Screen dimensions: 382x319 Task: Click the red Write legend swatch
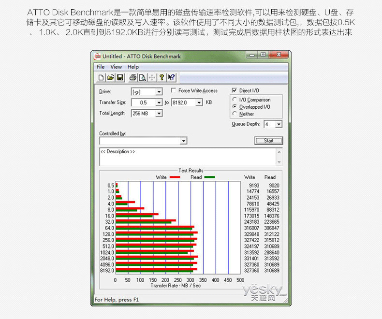[x=175, y=177]
